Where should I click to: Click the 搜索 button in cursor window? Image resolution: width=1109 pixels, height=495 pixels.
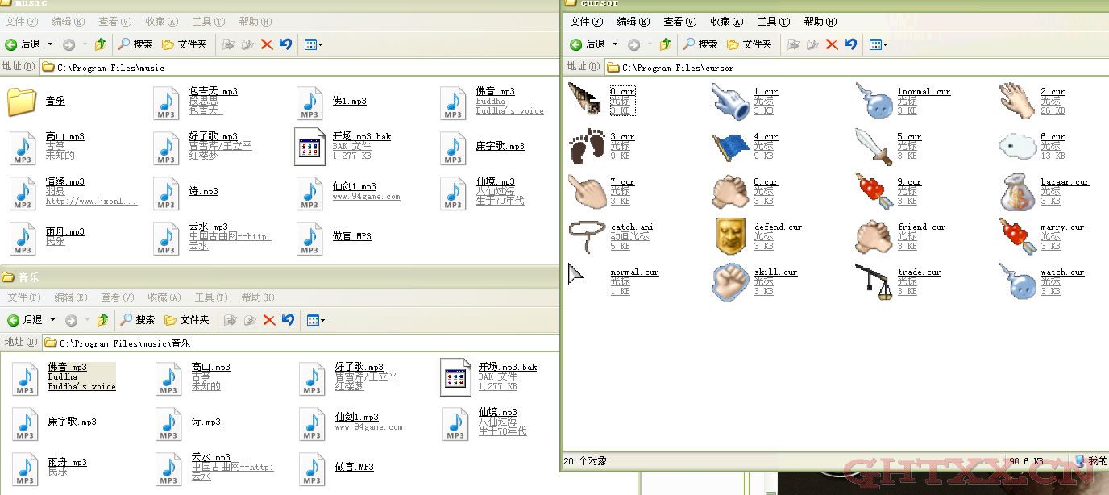pos(700,44)
